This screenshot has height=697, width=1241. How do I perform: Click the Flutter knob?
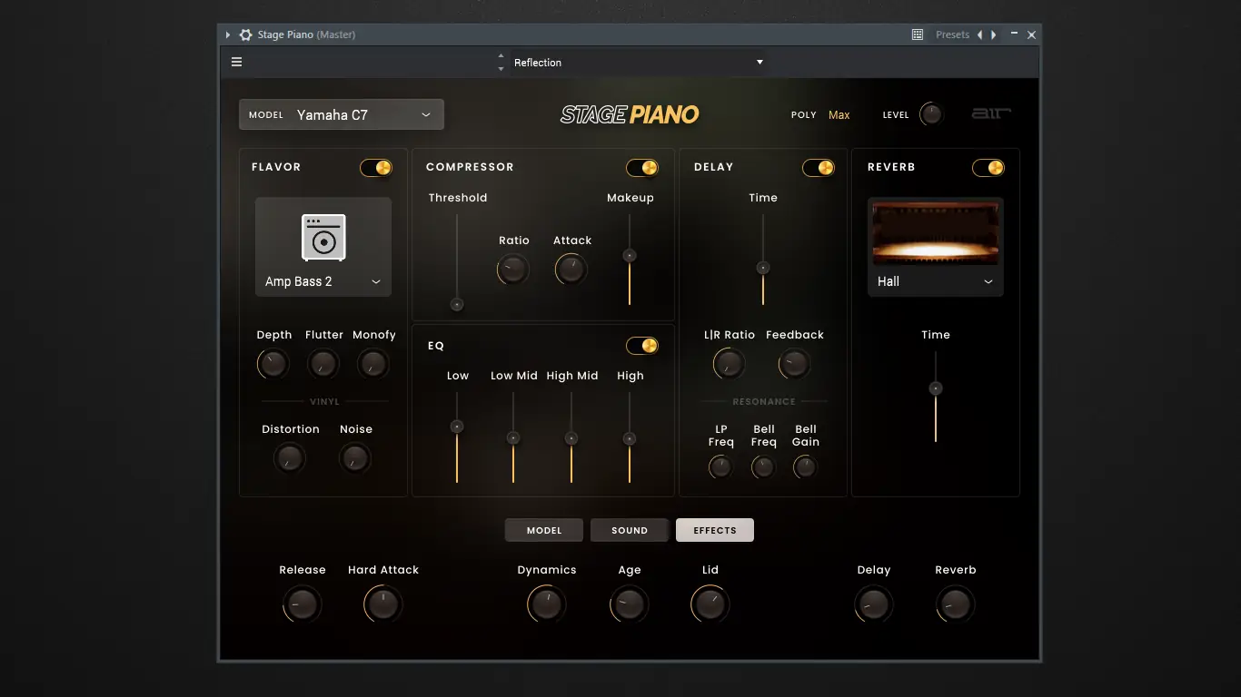pos(323,364)
